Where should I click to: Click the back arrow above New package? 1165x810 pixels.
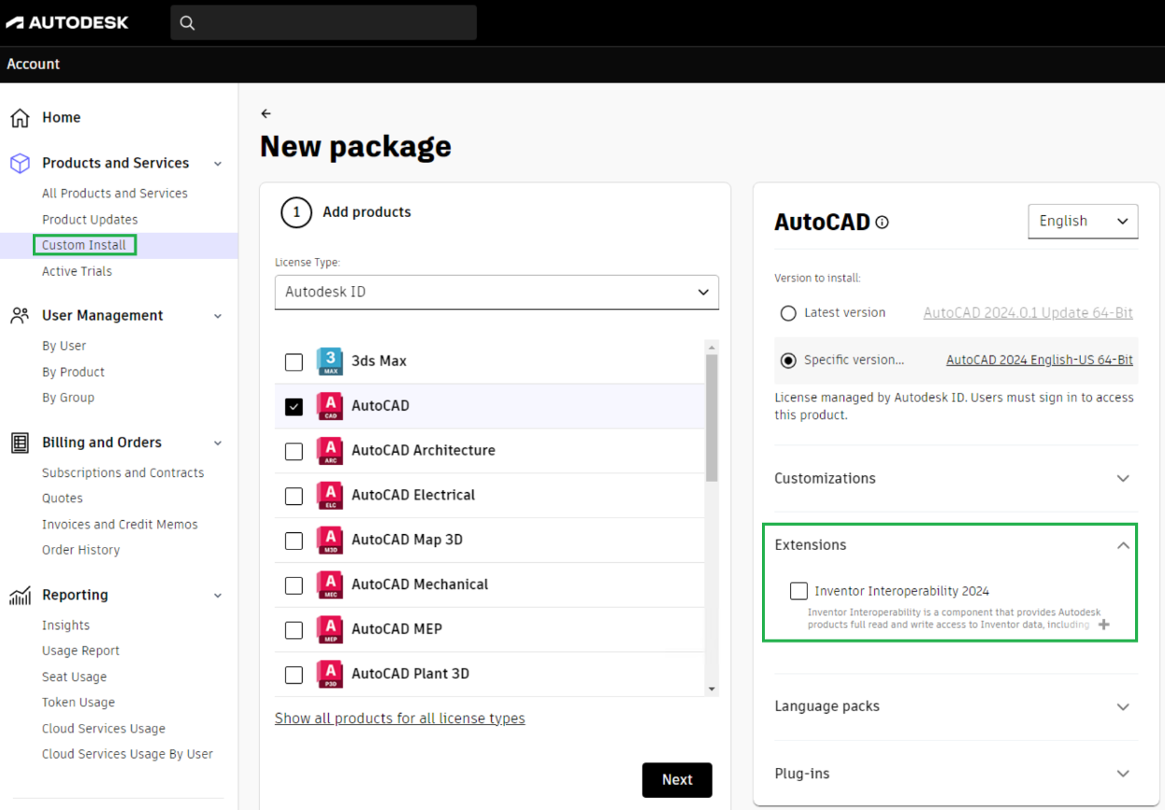coord(266,113)
